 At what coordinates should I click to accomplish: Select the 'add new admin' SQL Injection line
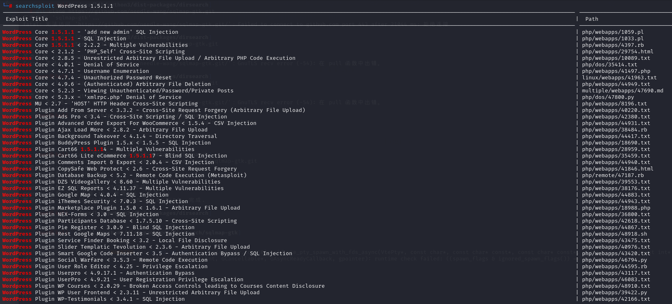[90, 32]
